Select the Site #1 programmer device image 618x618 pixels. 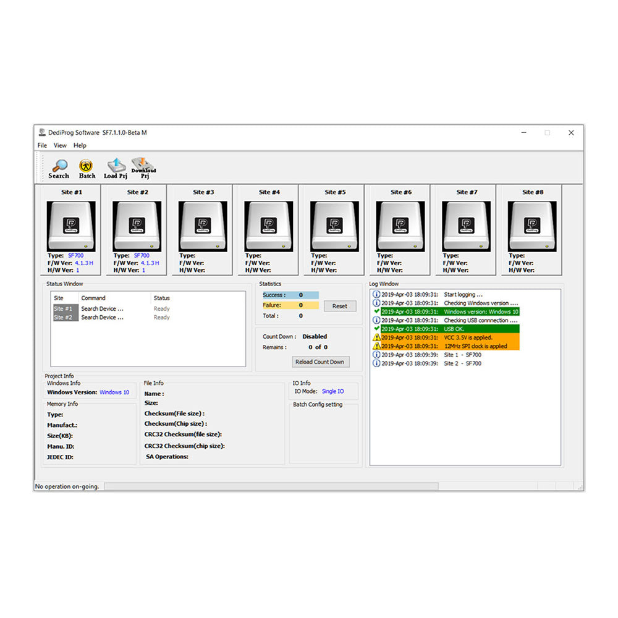(x=70, y=224)
